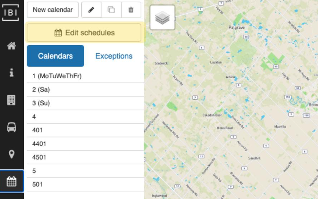Screen dimensions: 318x199
Task: Click the Palgrave label on the map
Action: coord(237,27)
